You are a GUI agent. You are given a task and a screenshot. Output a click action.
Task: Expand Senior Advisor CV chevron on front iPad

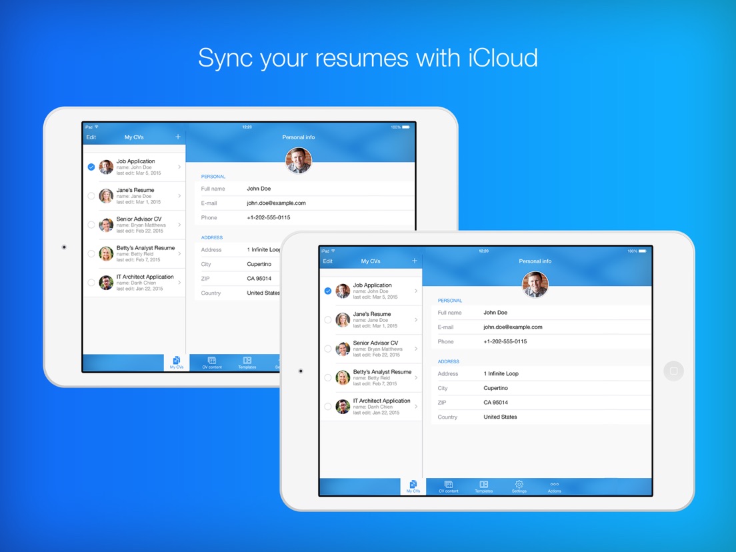417,349
